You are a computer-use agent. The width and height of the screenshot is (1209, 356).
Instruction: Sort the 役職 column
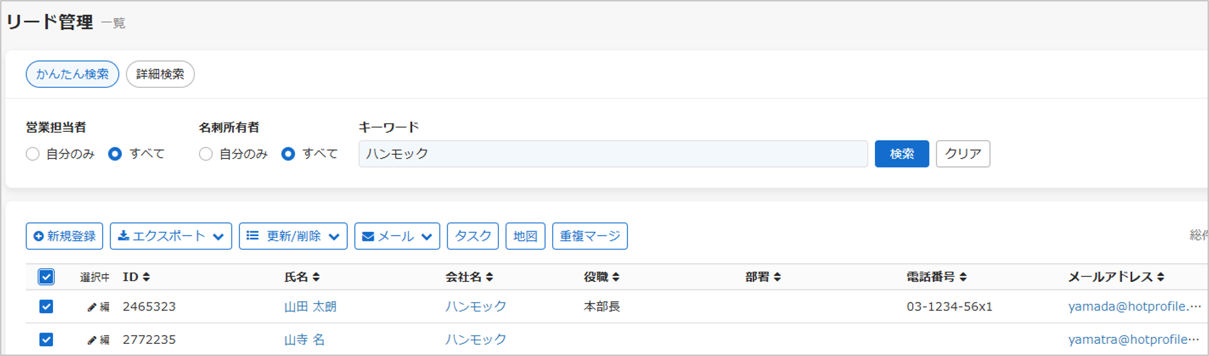616,277
